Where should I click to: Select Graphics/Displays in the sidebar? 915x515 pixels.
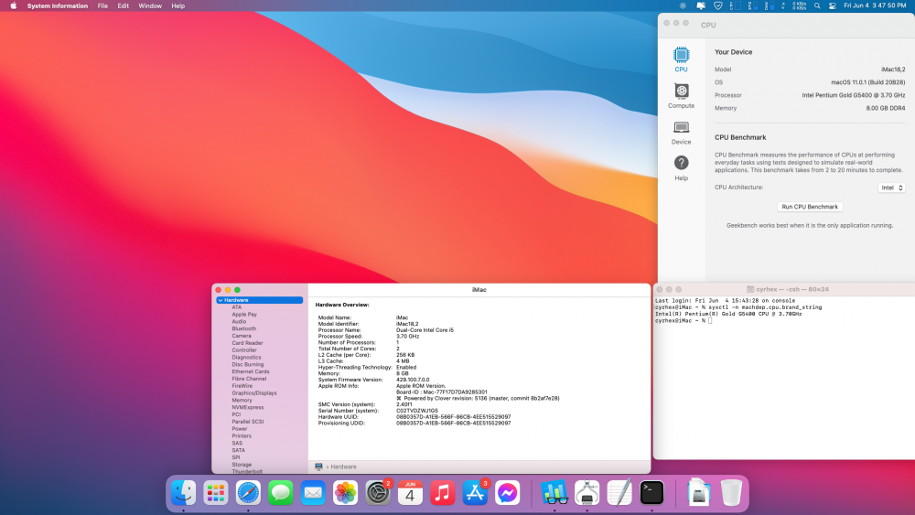pos(253,393)
